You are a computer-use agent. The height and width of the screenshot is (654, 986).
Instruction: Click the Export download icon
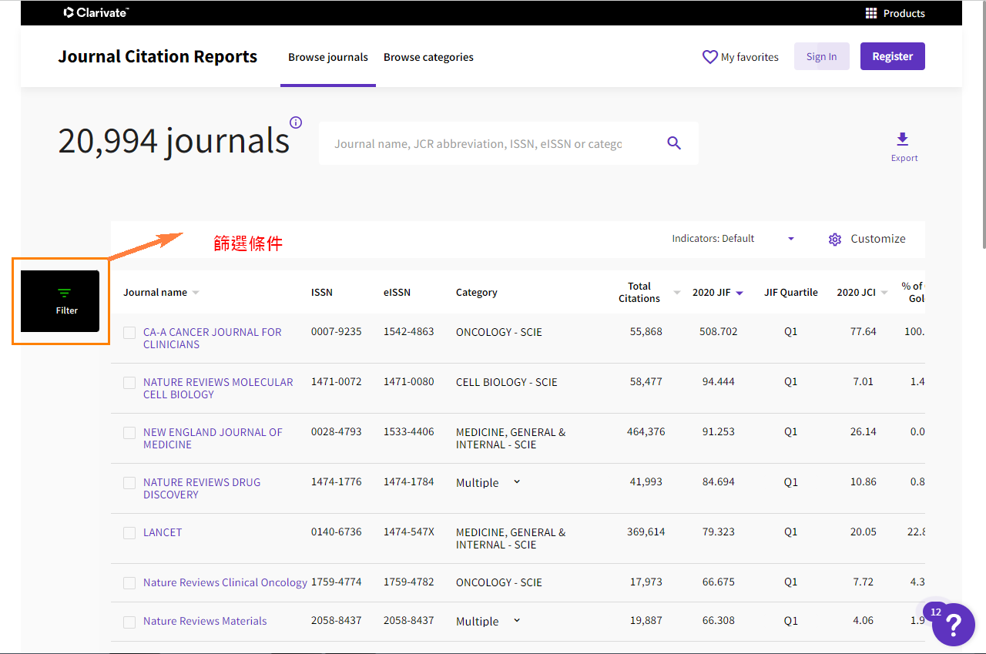pos(903,139)
